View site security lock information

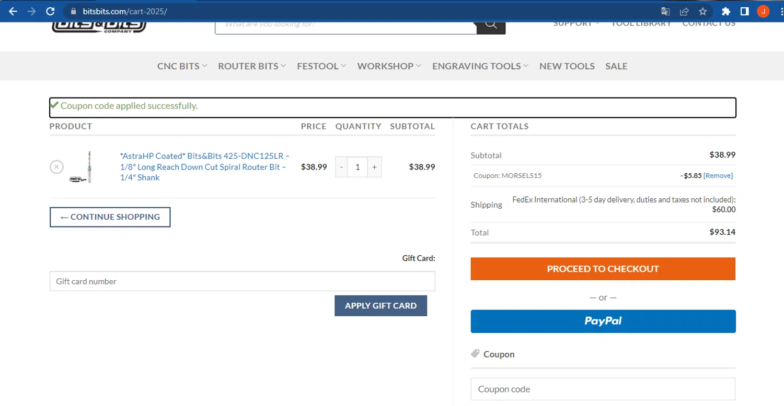click(x=73, y=11)
